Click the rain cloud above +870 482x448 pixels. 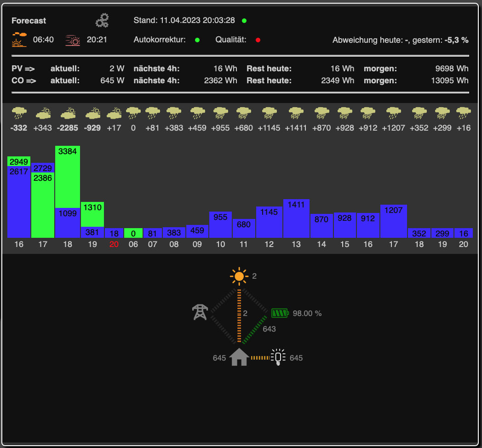(321, 113)
